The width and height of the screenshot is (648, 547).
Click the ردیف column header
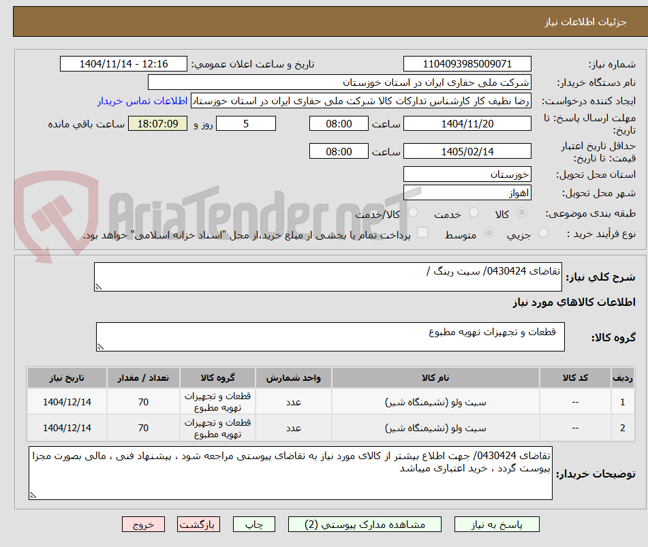622,377
